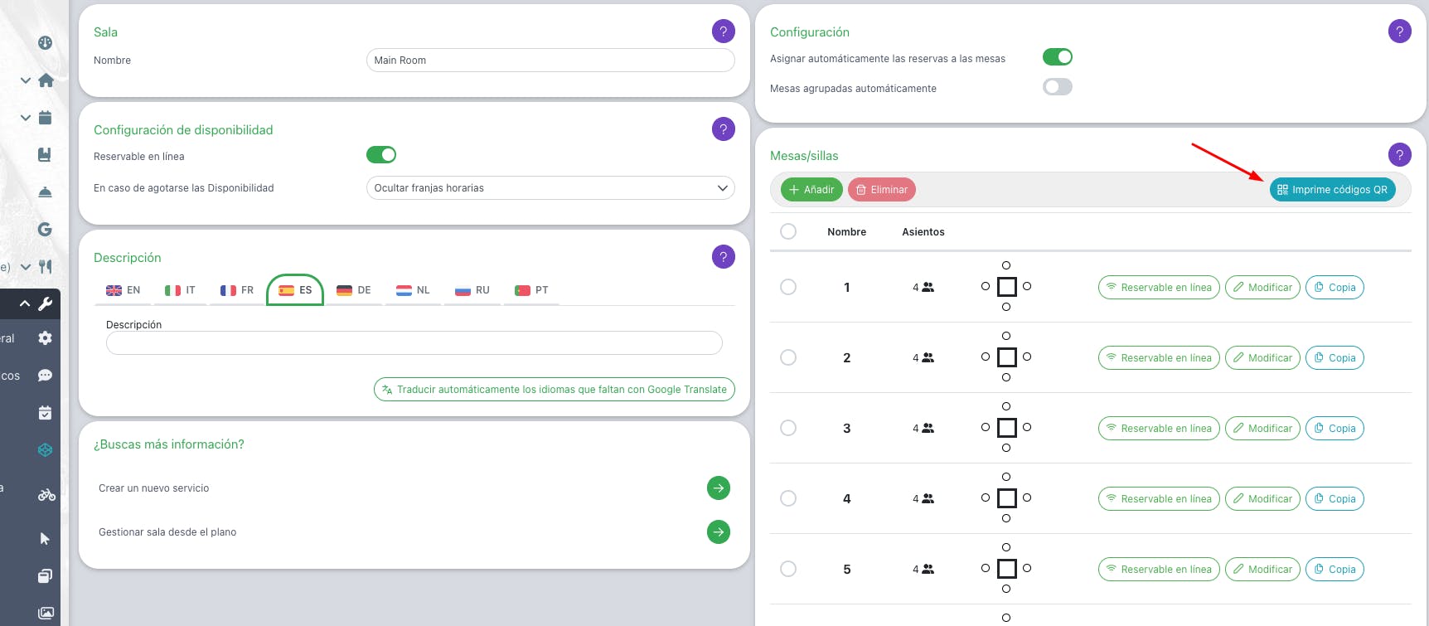Click the fork and knife sidebar icon

tap(46, 267)
